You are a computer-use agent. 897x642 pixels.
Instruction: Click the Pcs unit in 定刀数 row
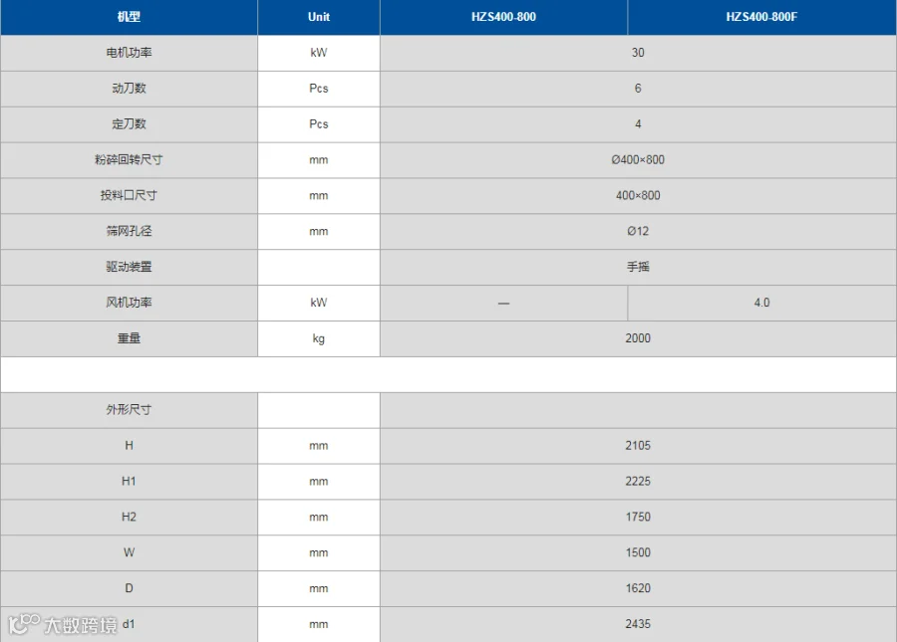click(319, 124)
